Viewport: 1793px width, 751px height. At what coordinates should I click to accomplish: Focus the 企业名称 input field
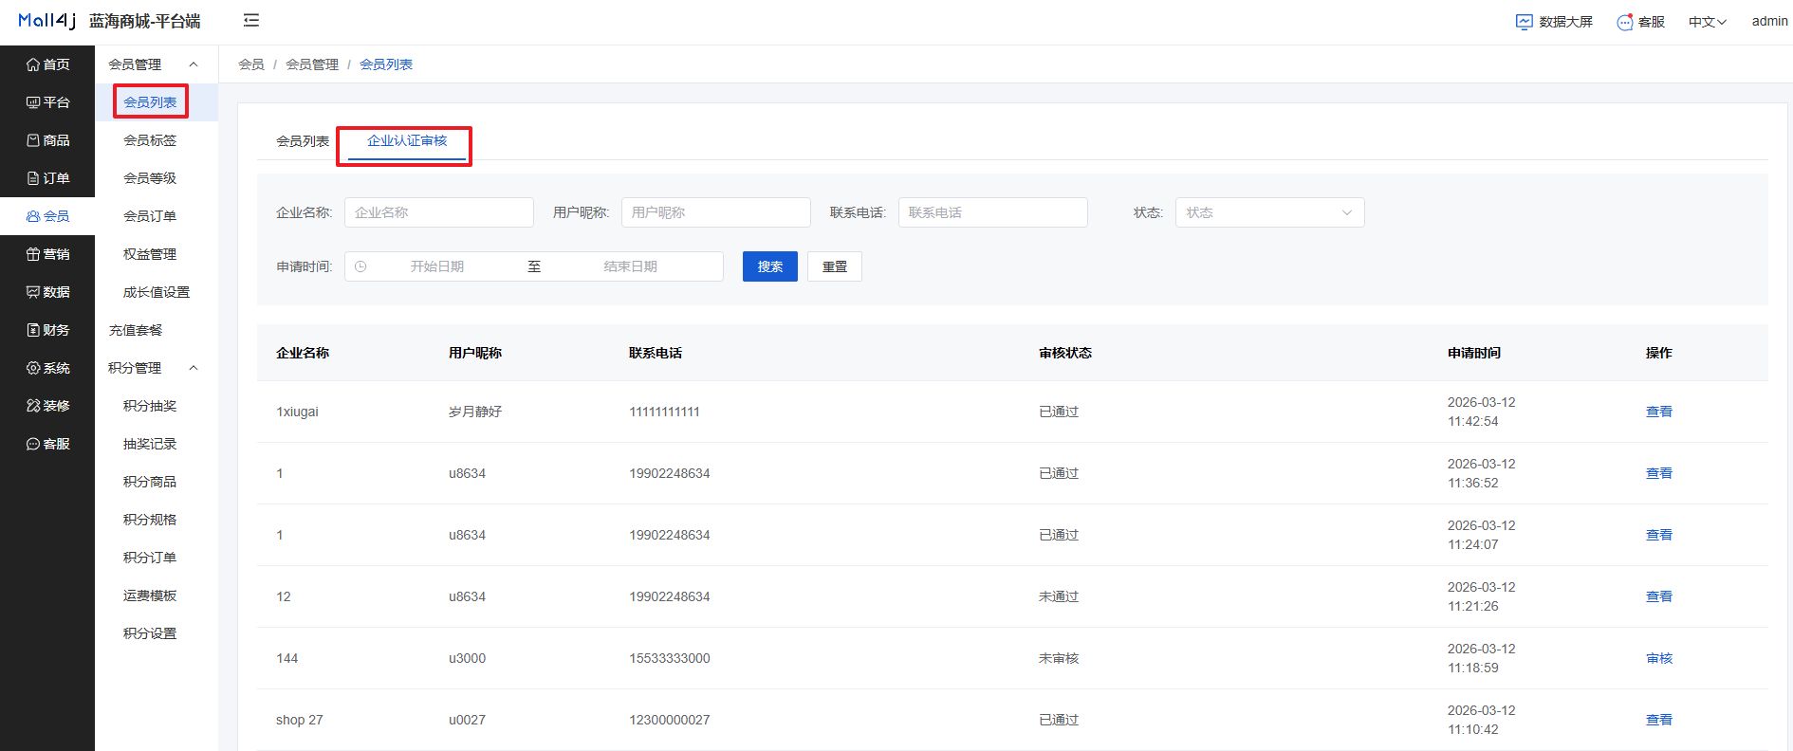tap(439, 212)
